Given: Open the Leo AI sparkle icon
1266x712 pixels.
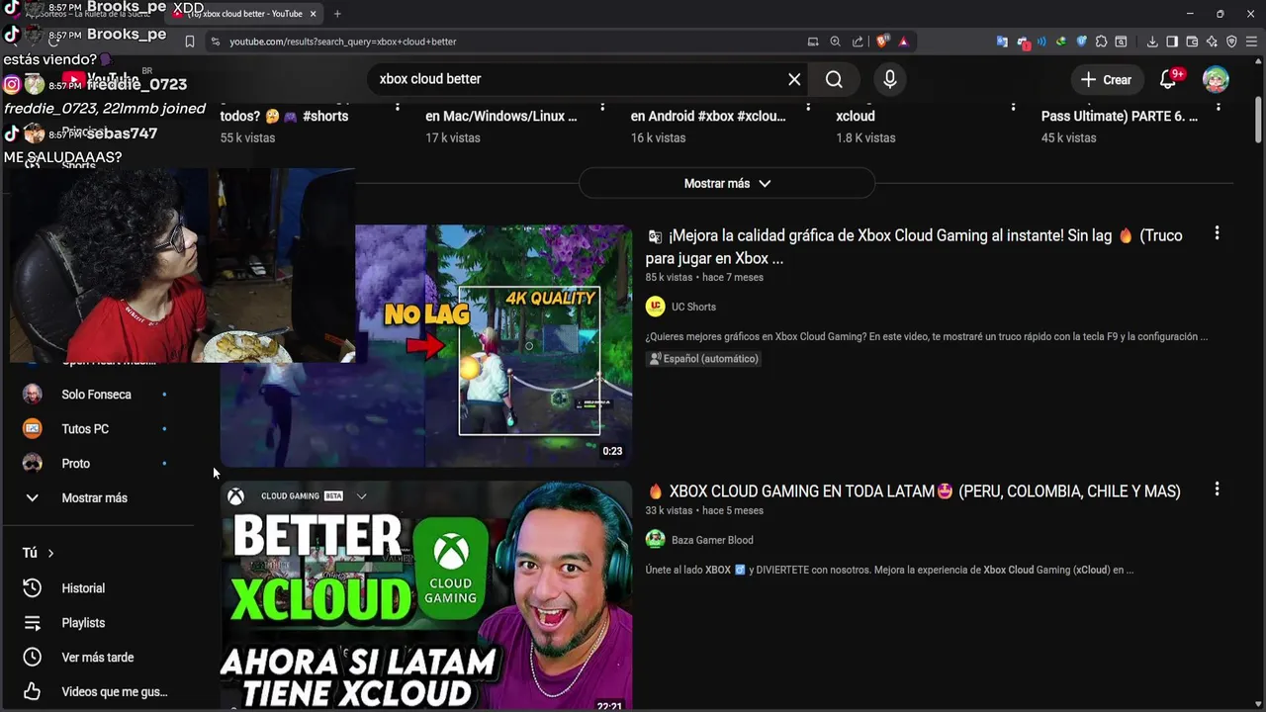Looking at the screenshot, I should click(1212, 42).
